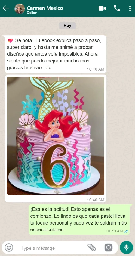Click the heart emoji in first message
Viewport: 135px width, 256px height.
click(10, 40)
